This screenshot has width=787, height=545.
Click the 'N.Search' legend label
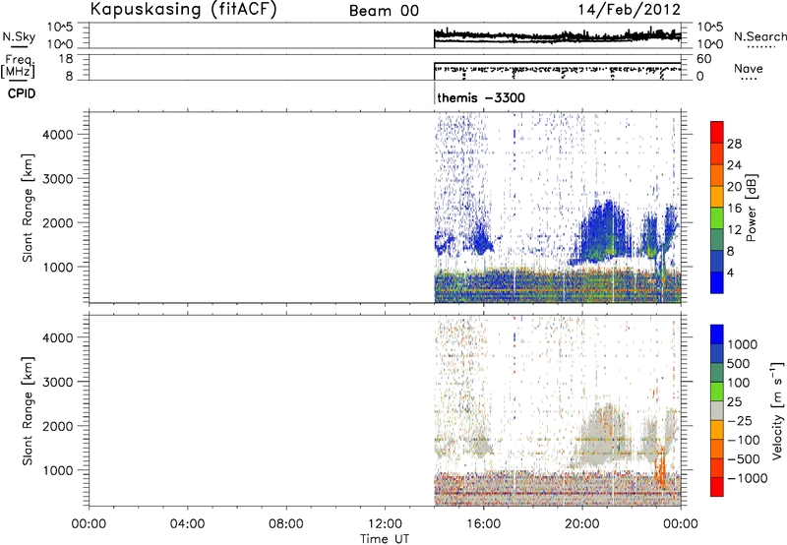tap(760, 36)
